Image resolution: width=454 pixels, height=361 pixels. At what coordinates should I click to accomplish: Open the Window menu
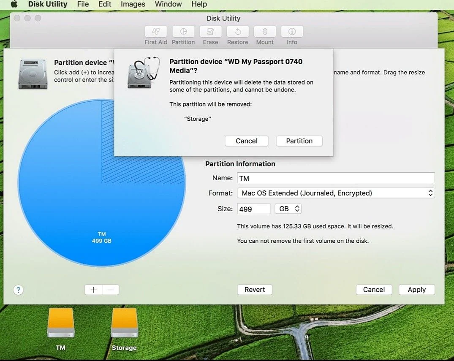(168, 4)
